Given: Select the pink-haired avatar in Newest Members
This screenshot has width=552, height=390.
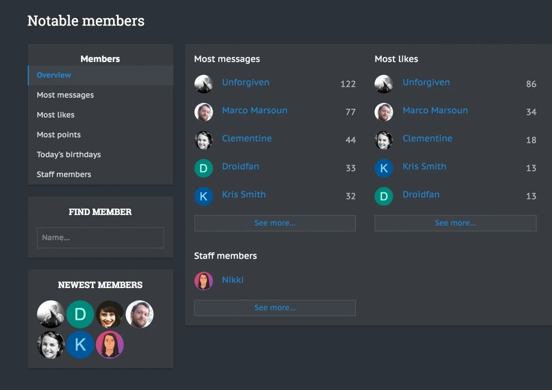Looking at the screenshot, I should pos(110,345).
